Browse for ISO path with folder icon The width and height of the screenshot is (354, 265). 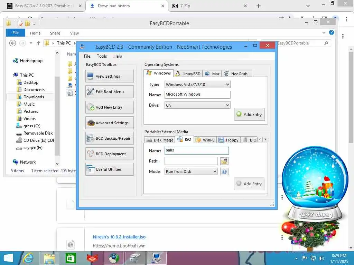224,161
